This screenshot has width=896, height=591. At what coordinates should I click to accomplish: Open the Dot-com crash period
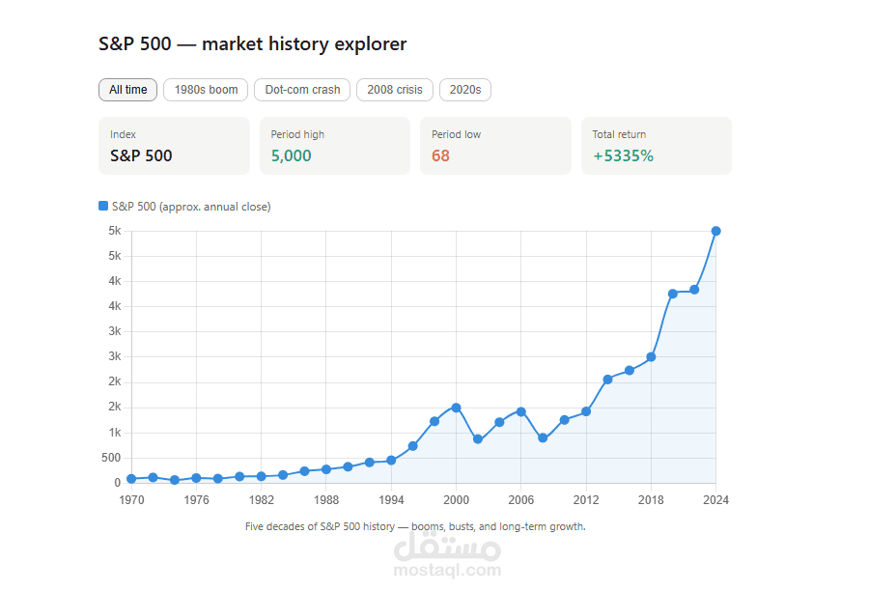[x=302, y=90]
